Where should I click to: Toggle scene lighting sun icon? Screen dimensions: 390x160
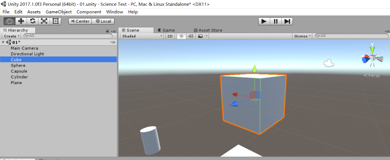pos(181,36)
